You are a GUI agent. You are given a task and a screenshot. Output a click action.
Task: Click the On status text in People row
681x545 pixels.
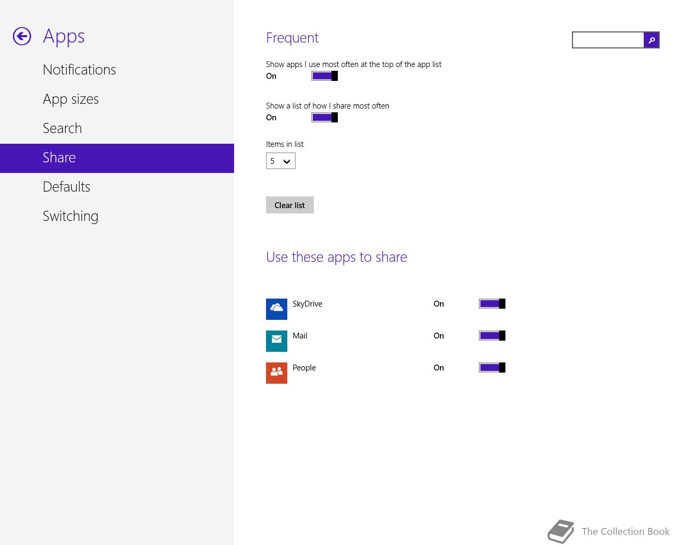click(x=438, y=368)
